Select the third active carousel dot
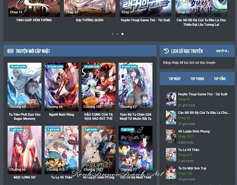Screen dimensions: 237x185 pyautogui.click(x=122, y=34)
